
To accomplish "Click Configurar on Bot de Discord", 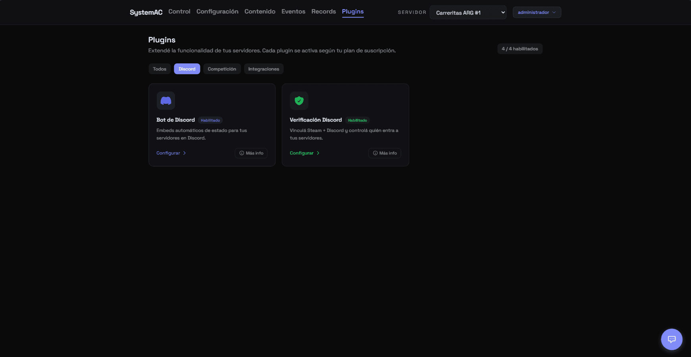I will (x=171, y=153).
